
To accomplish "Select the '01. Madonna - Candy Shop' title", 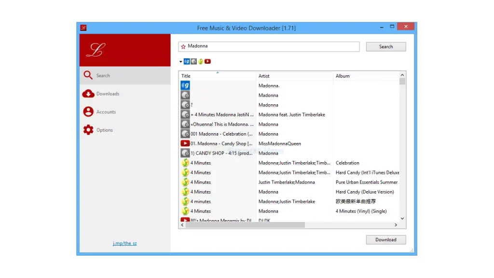I will [x=221, y=144].
